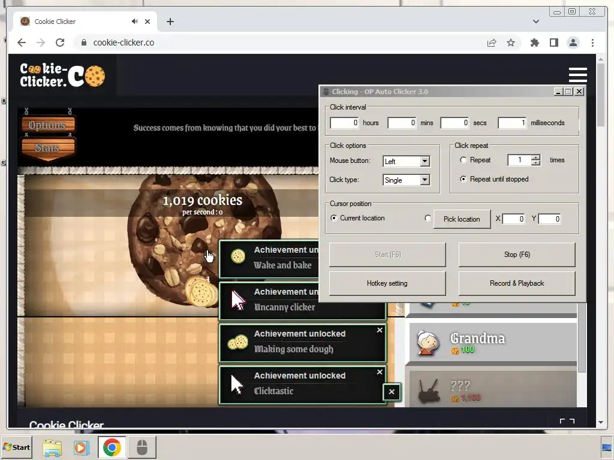Screen dimensions: 614x460
Task: Open the game Stats menu
Action: click(47, 148)
